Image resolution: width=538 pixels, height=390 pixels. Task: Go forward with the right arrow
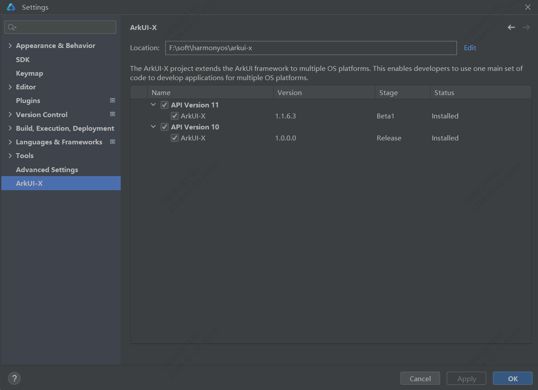tap(526, 27)
